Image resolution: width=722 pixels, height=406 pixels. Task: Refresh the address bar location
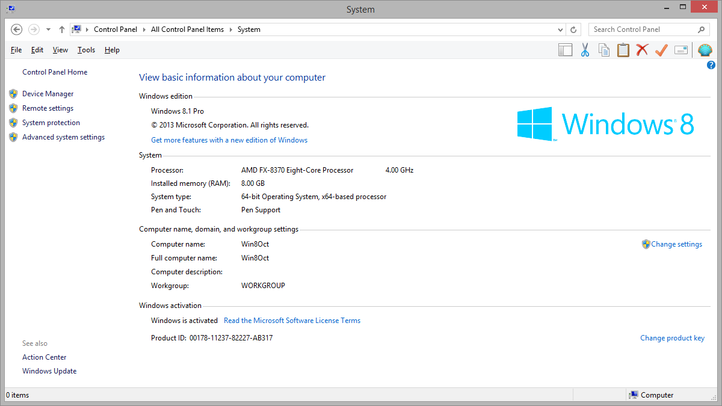(x=574, y=29)
